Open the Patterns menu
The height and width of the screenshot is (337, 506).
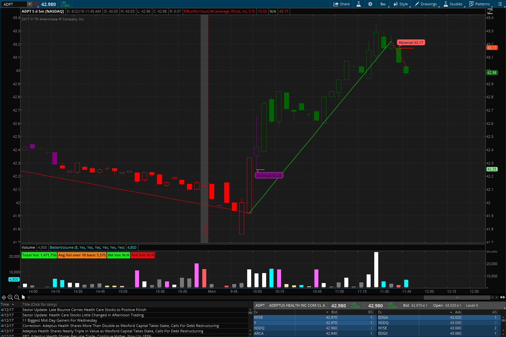pos(479,4)
